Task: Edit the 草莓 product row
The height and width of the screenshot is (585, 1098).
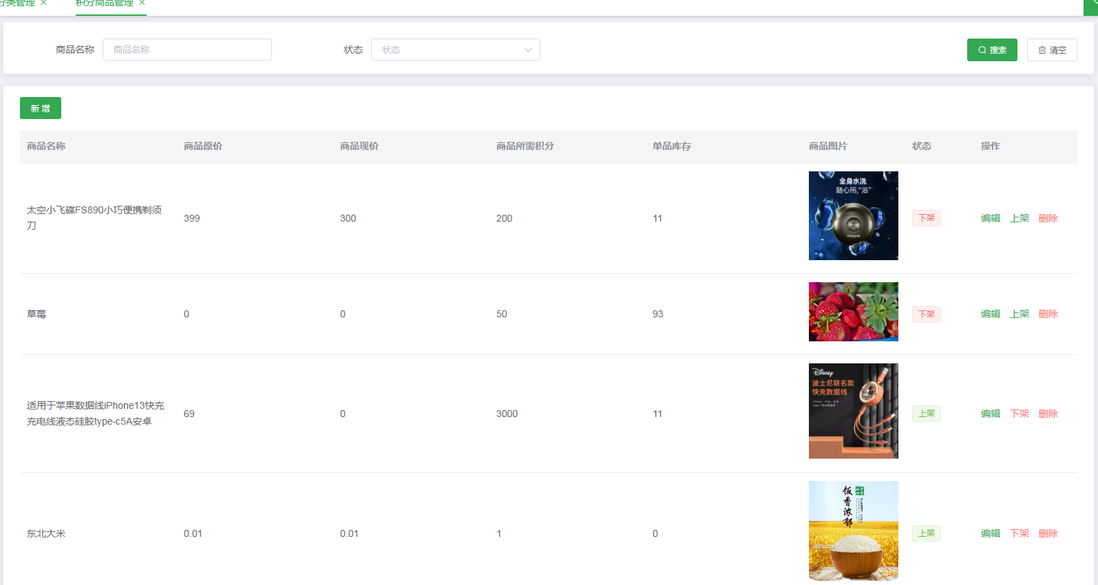Action: 990,314
